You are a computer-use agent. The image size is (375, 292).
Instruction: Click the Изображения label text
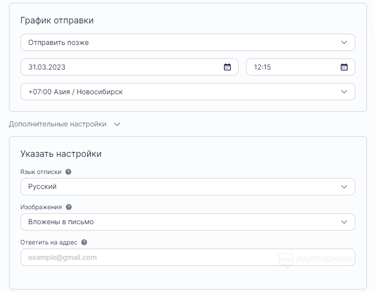(41, 207)
